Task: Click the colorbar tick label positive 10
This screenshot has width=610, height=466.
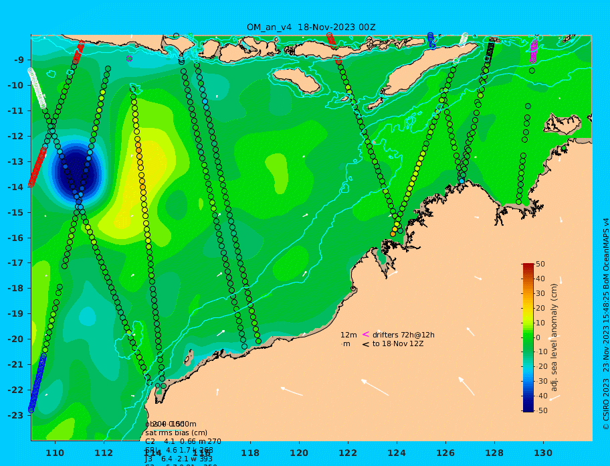Action: tap(540, 323)
